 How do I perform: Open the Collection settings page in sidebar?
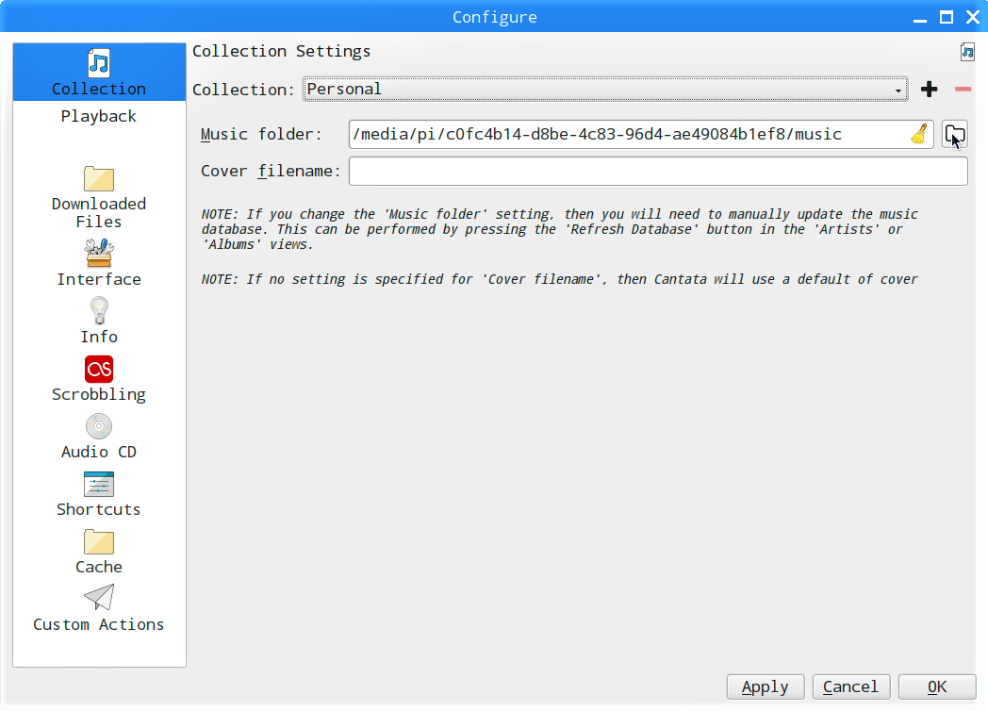[x=99, y=74]
